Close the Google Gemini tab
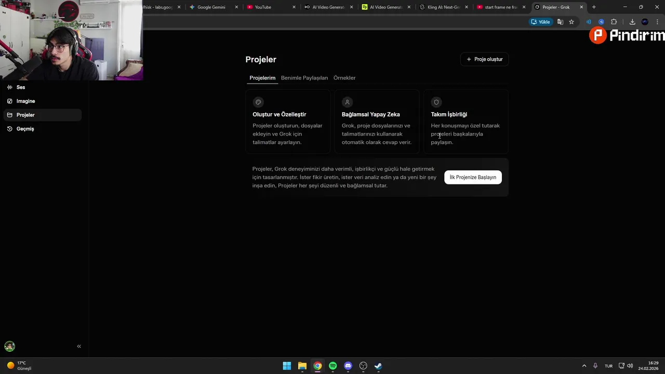The height and width of the screenshot is (374, 665). tap(236, 7)
